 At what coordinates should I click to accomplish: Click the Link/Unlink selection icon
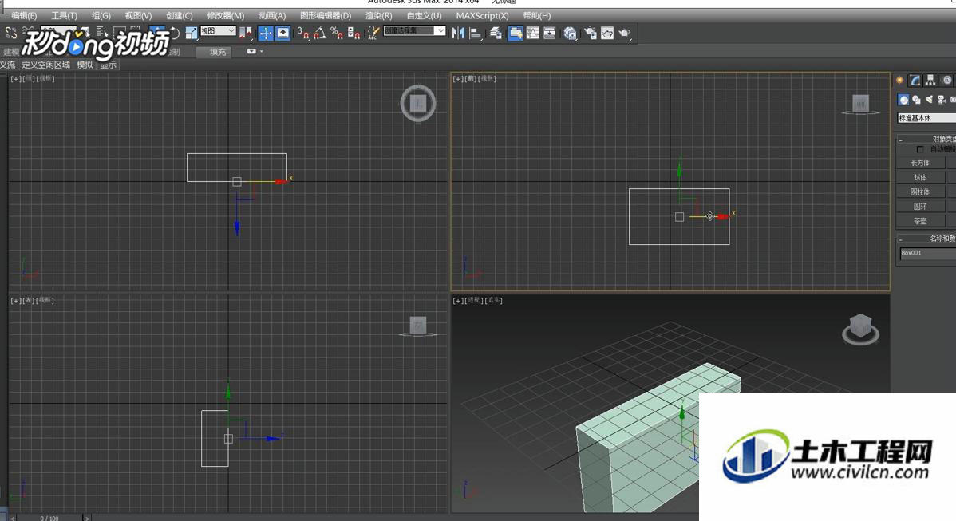pyautogui.click(x=12, y=33)
